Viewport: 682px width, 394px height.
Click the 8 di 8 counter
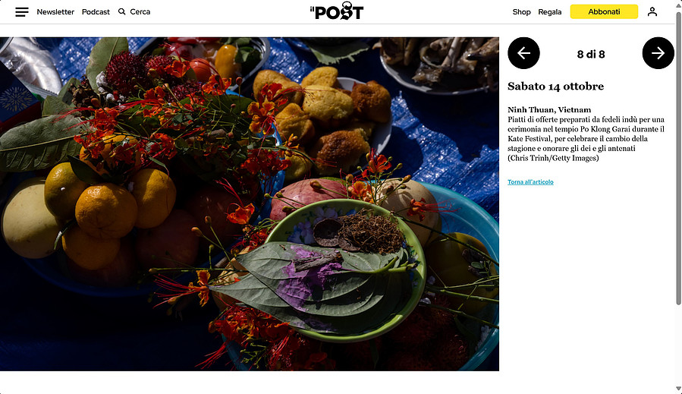591,54
